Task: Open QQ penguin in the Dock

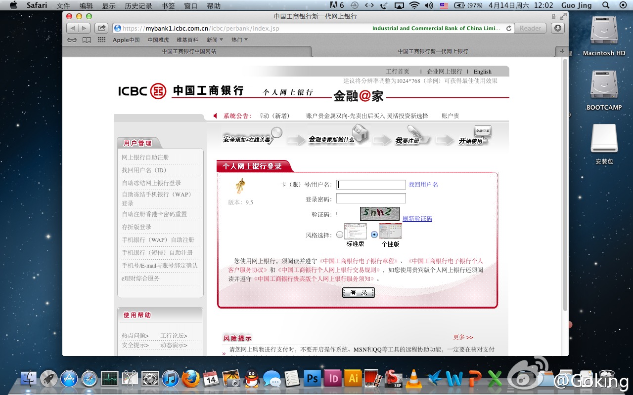Action: [x=252, y=379]
